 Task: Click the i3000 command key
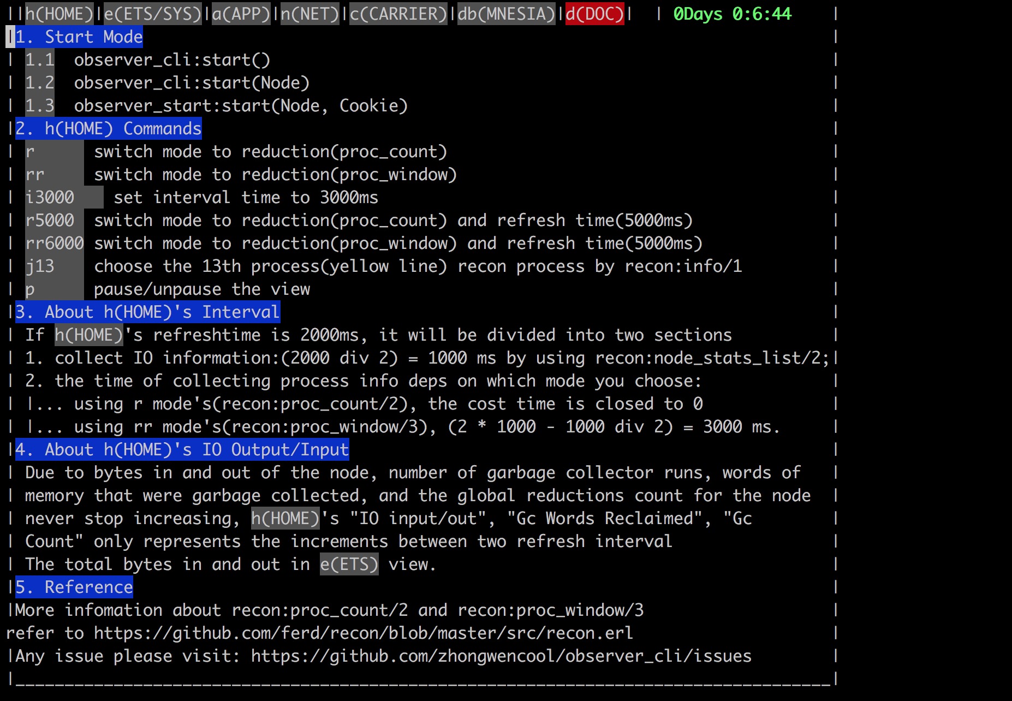50,198
